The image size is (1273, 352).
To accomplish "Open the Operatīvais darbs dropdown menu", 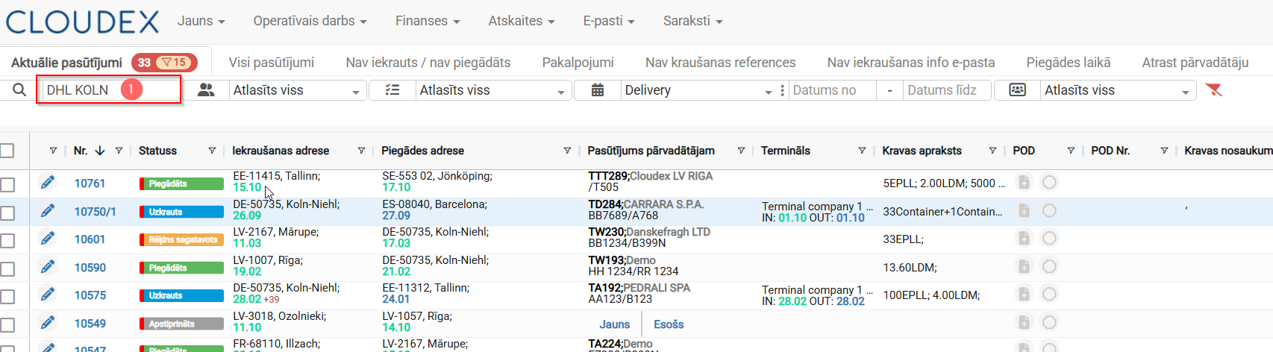I will point(310,21).
